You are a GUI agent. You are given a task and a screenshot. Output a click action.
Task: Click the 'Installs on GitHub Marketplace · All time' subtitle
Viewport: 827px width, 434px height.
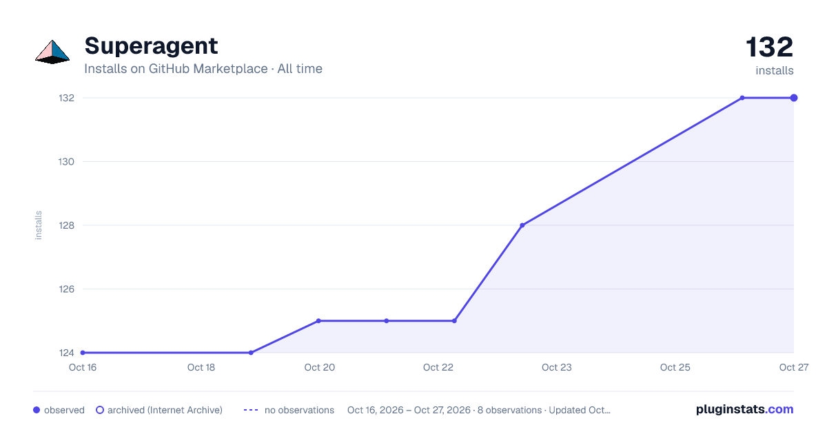[x=203, y=69]
